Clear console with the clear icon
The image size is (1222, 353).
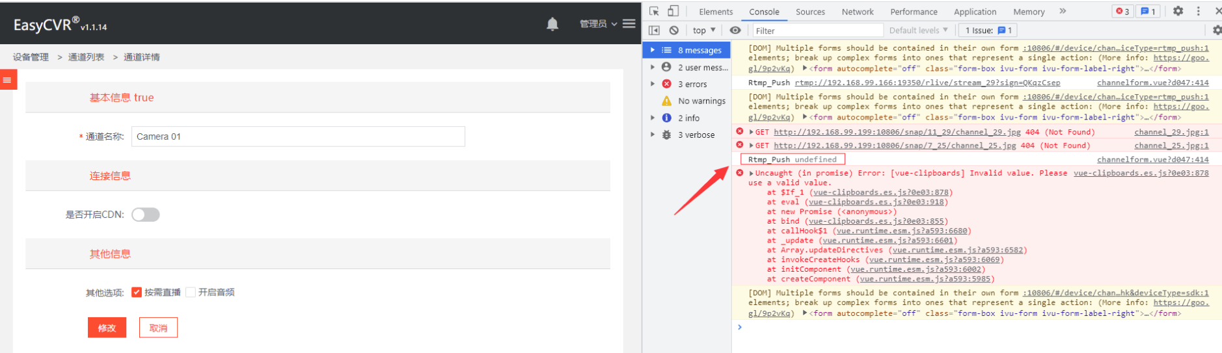click(674, 30)
